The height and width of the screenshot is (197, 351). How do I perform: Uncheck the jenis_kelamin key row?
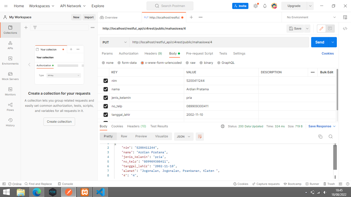point(105,98)
